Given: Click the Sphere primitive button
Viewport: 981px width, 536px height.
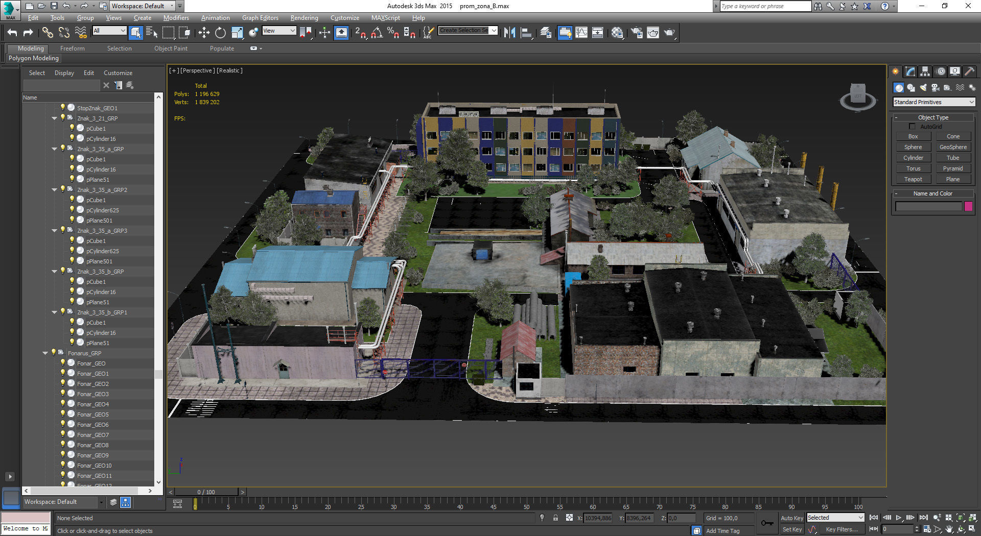Looking at the screenshot, I should coord(913,148).
